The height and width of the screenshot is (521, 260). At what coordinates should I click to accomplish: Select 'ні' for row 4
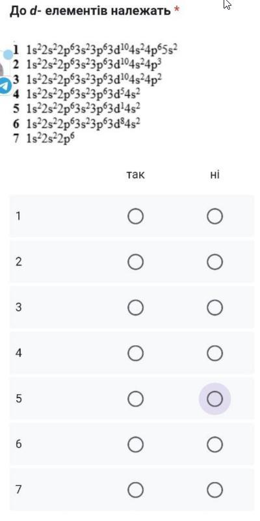pyautogui.click(x=215, y=353)
